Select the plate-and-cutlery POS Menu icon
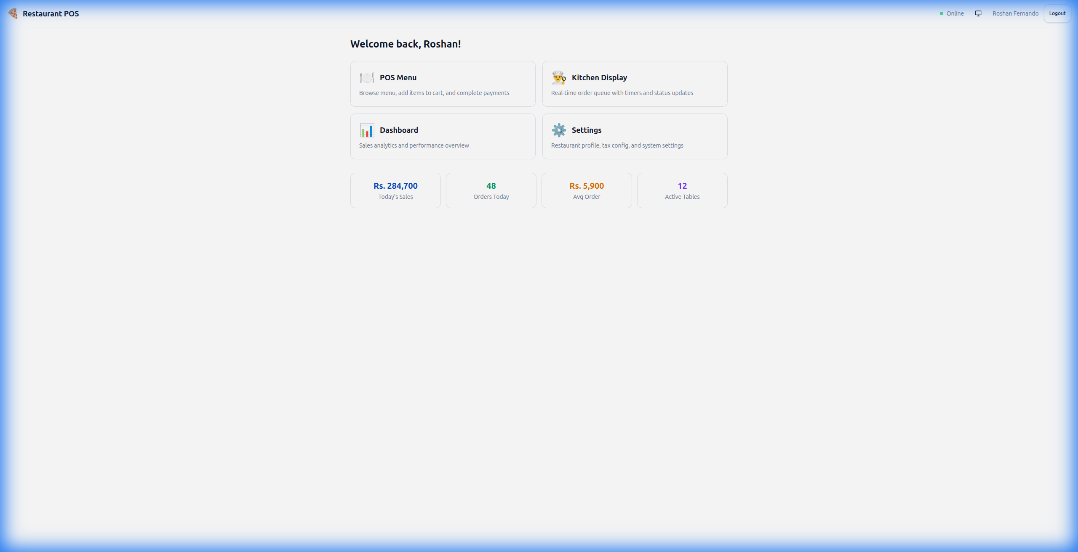 [367, 77]
